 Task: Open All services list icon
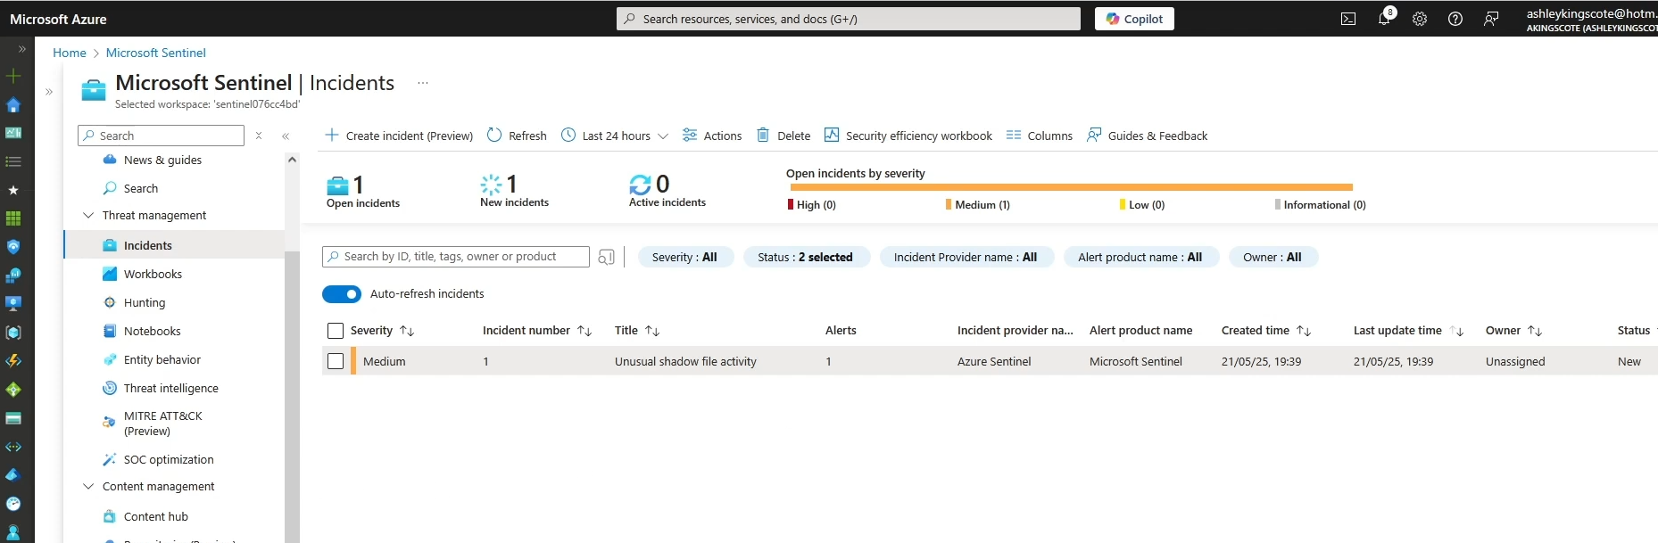13,161
